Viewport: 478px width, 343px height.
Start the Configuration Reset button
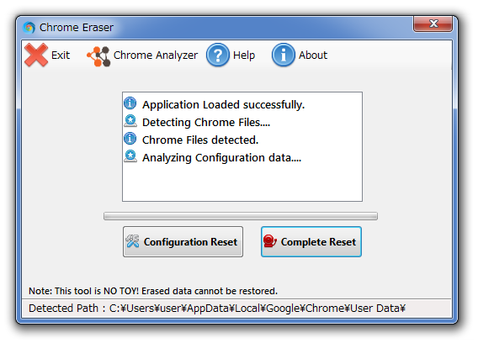pos(183,242)
